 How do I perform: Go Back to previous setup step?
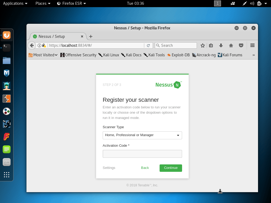[x=145, y=168]
